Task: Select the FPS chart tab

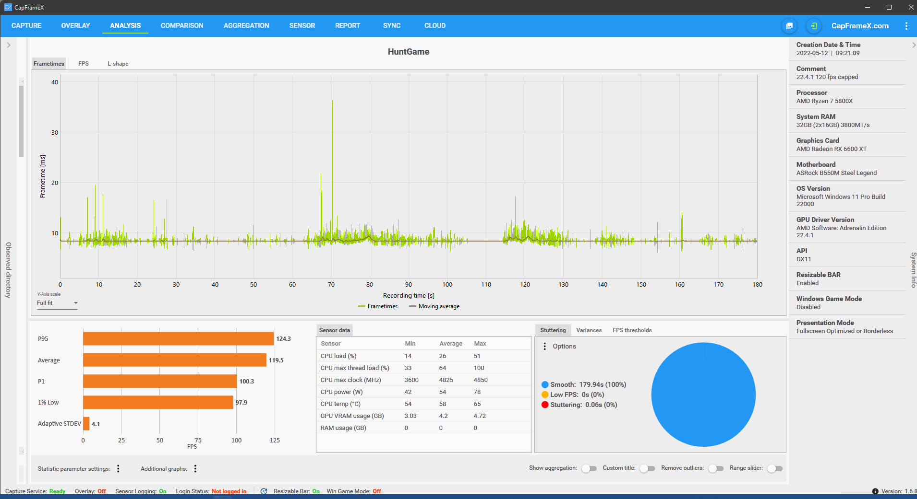Action: pyautogui.click(x=84, y=64)
